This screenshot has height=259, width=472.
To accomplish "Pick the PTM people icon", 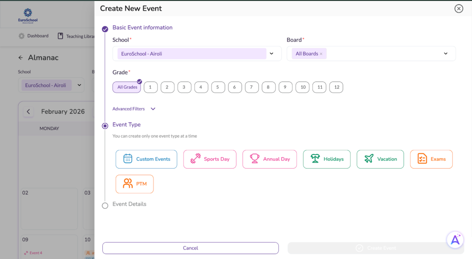I will (128, 184).
